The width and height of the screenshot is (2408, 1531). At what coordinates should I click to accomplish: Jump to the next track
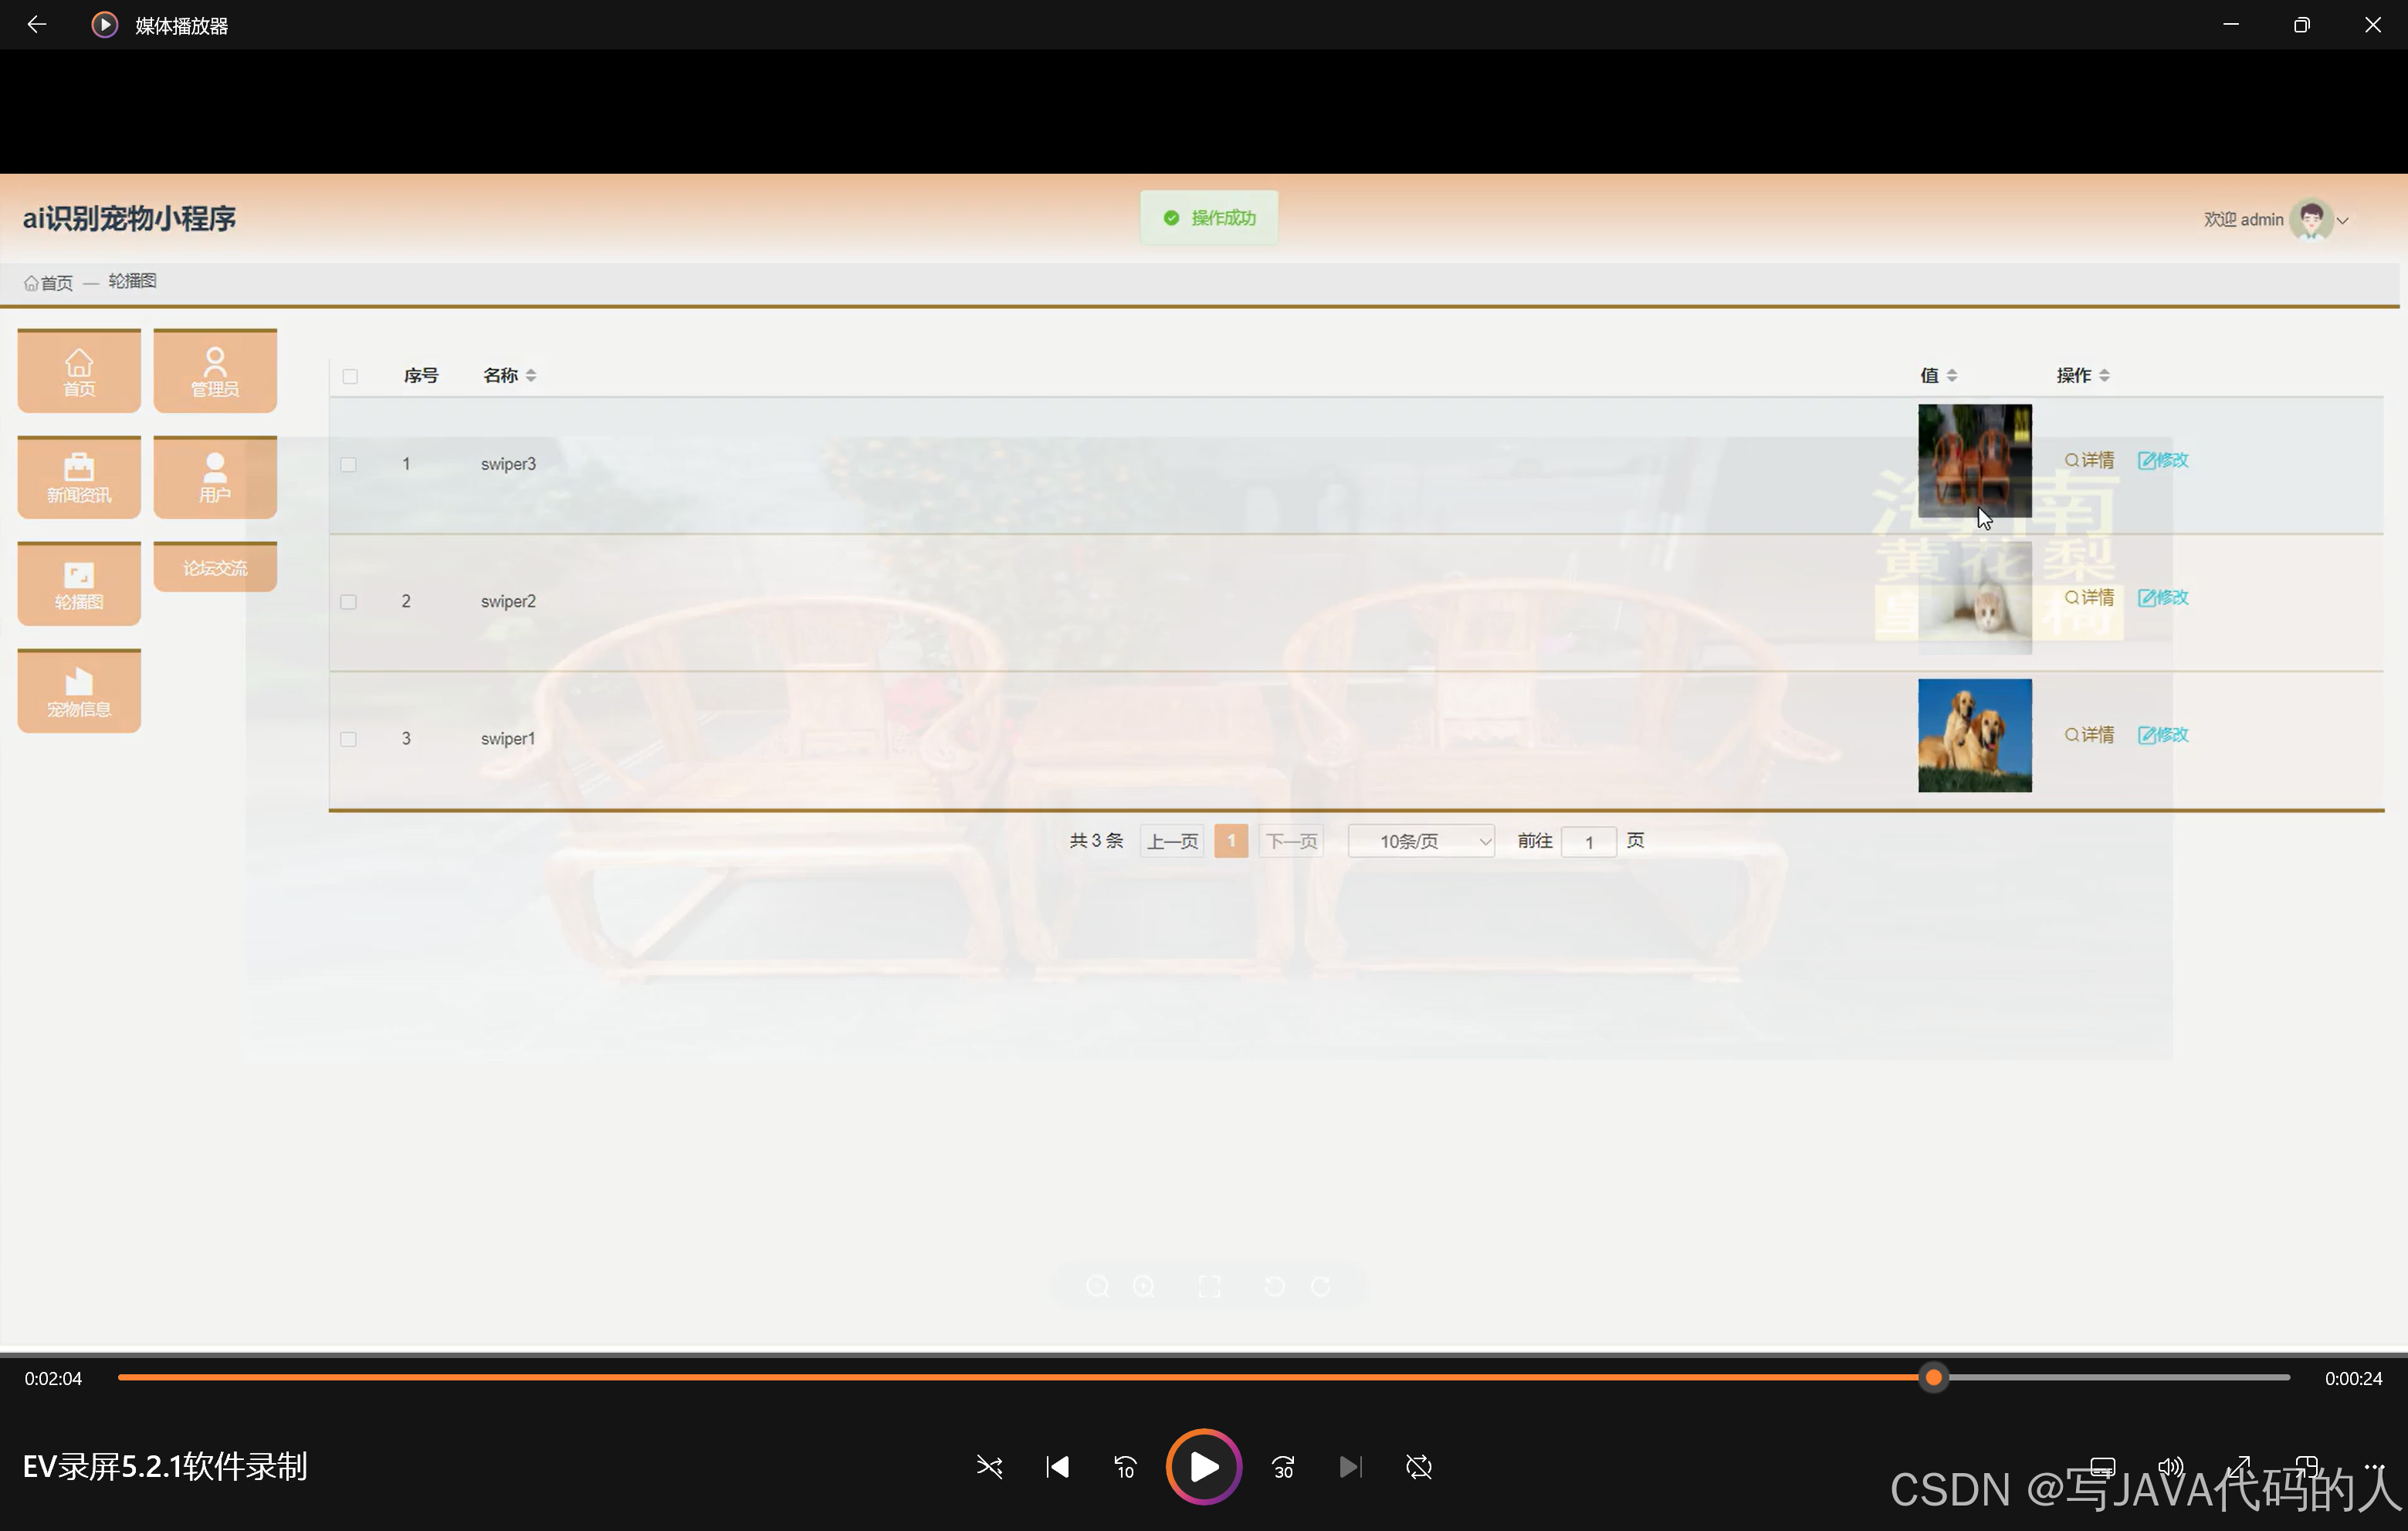[1350, 1467]
